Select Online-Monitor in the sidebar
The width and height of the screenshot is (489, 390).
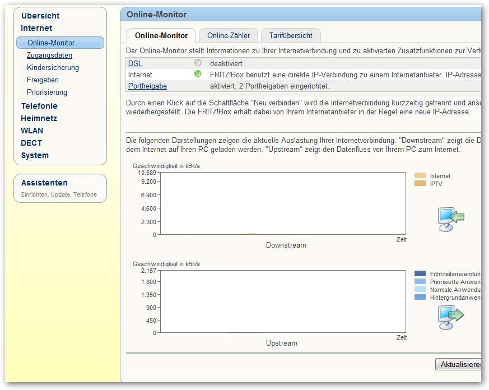click(x=60, y=43)
